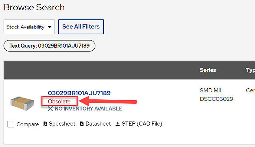Click the PDF icon beside Specsheet
The width and height of the screenshot is (255, 147).
pyautogui.click(x=45, y=124)
